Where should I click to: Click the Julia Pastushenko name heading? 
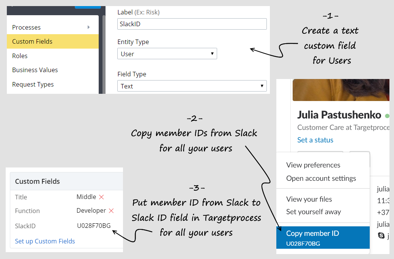pos(339,115)
